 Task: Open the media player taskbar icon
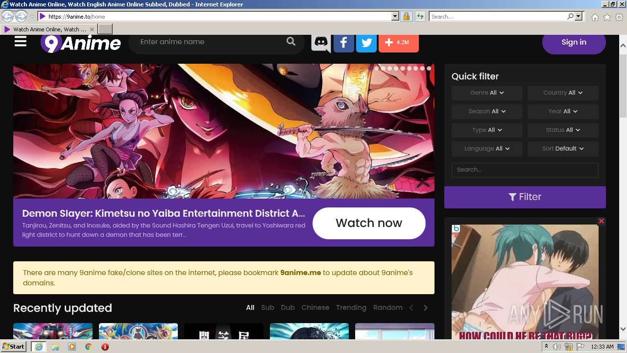72,347
